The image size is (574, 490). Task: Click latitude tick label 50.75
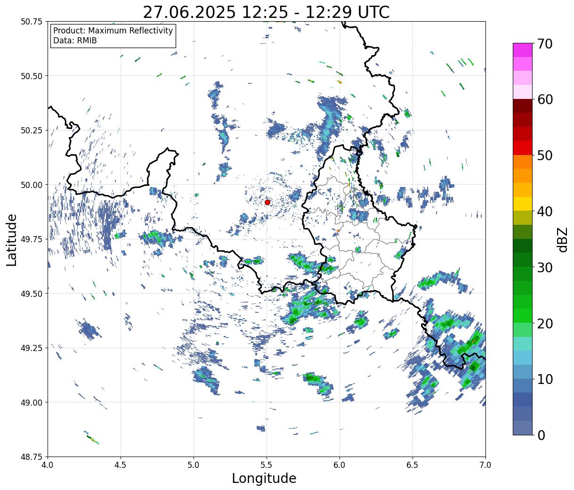pyautogui.click(x=32, y=22)
